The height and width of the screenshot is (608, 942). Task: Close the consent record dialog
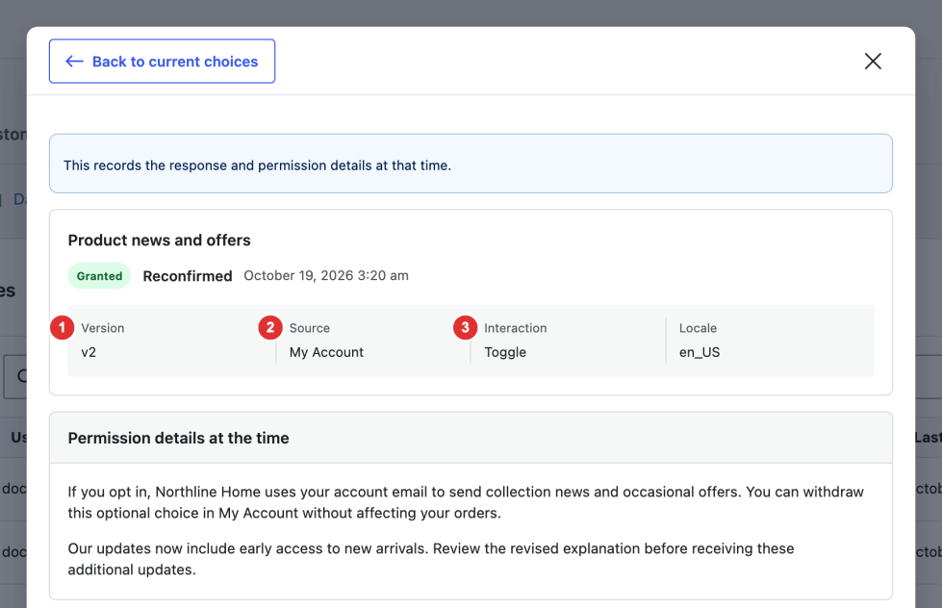pyautogui.click(x=873, y=62)
